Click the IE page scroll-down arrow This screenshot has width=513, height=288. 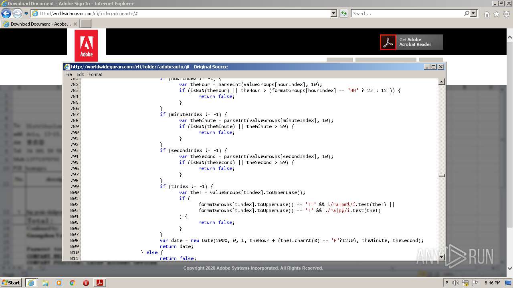click(510, 268)
